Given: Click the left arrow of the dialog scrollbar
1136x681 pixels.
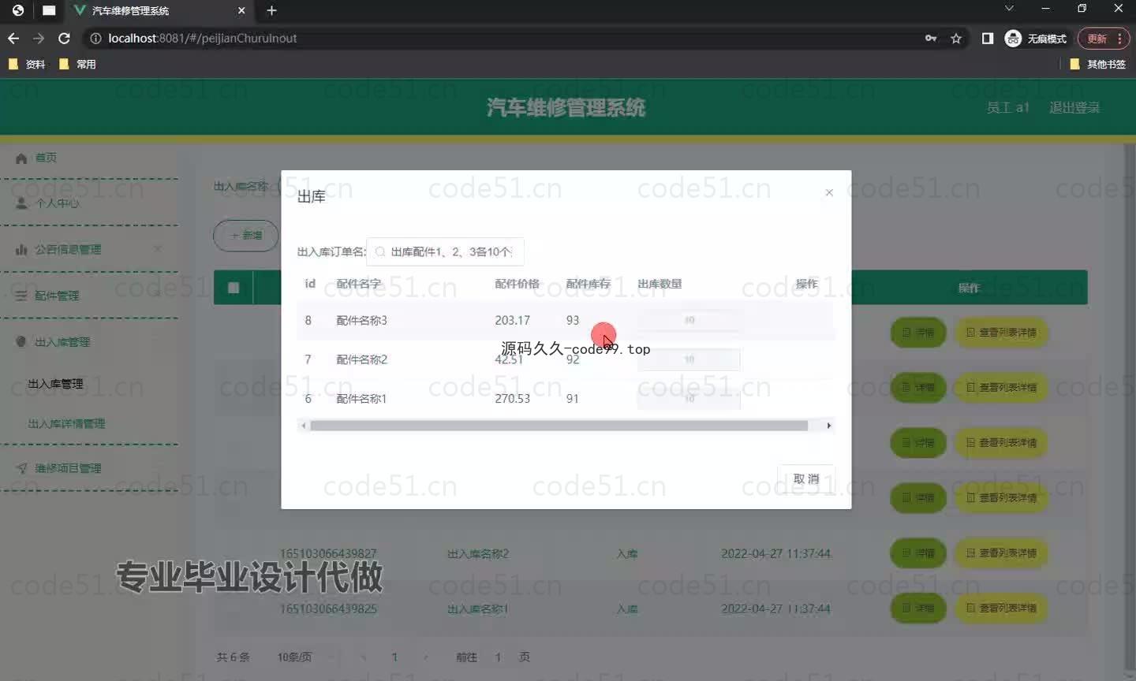Looking at the screenshot, I should point(304,426).
